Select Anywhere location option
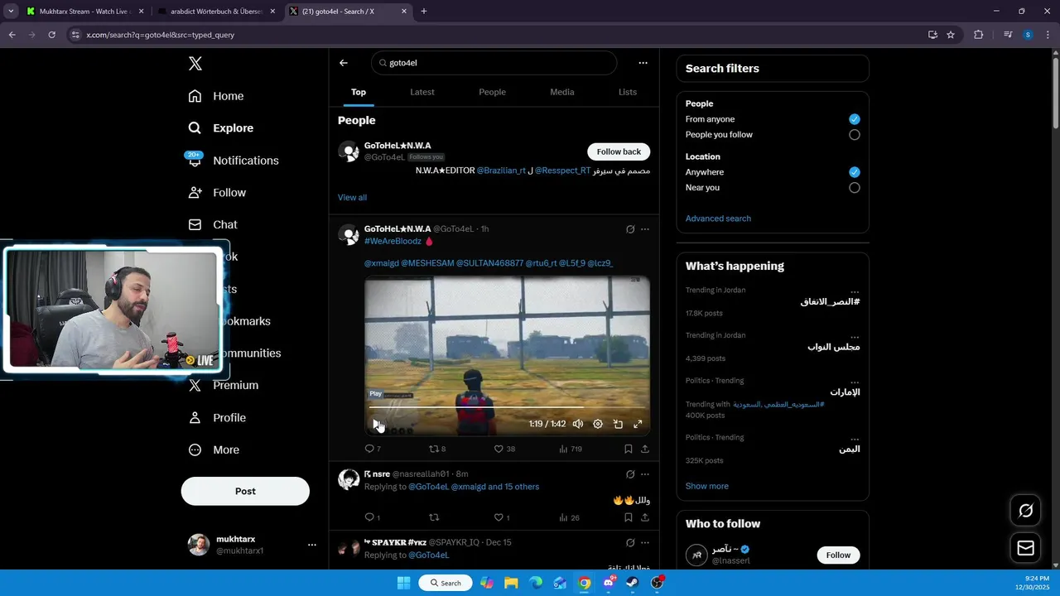This screenshot has width=1060, height=596. (x=855, y=172)
